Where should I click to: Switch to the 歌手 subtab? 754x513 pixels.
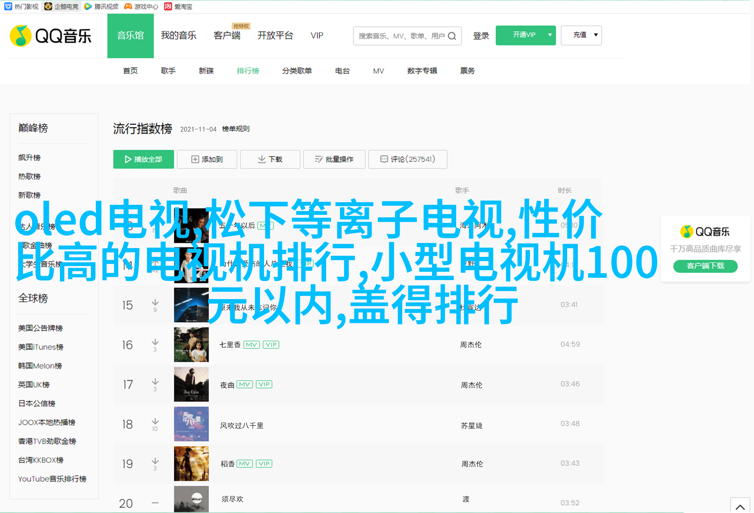pos(169,71)
